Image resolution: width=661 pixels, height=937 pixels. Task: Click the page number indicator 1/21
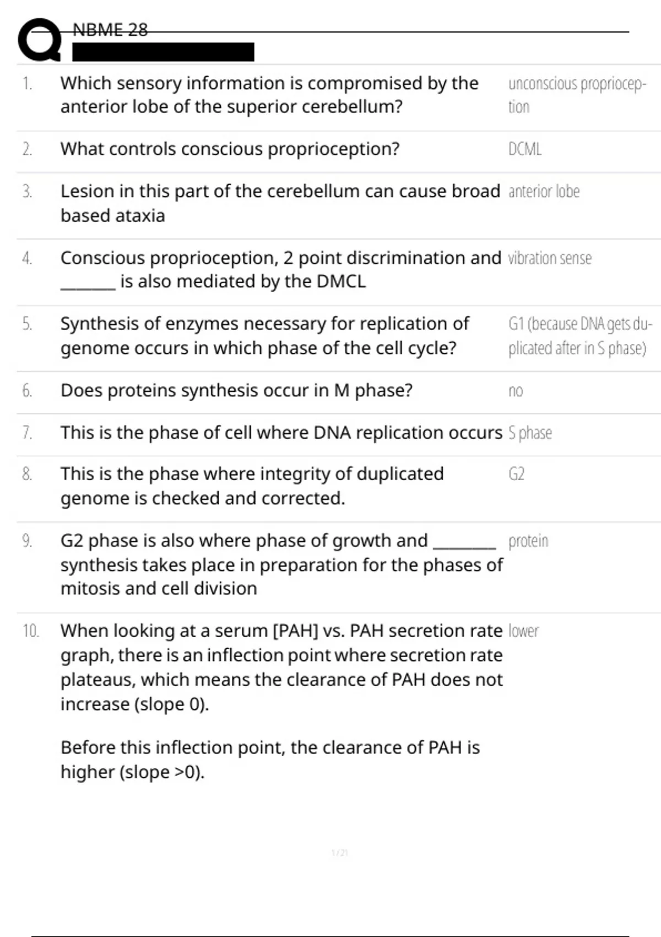pyautogui.click(x=340, y=853)
